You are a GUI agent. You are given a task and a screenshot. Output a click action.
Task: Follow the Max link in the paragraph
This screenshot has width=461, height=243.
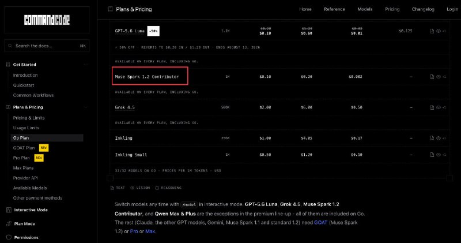click(150, 231)
